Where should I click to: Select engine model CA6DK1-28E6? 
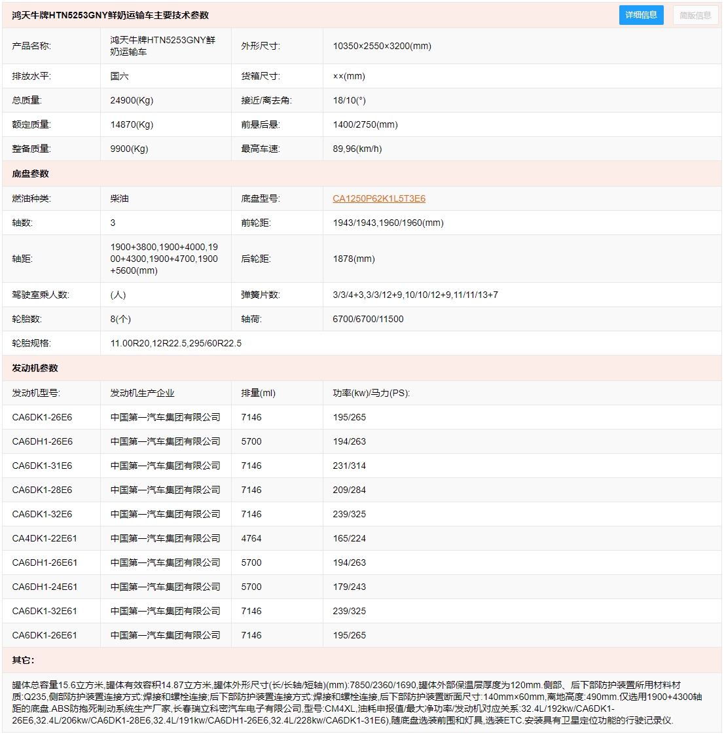tap(42, 490)
